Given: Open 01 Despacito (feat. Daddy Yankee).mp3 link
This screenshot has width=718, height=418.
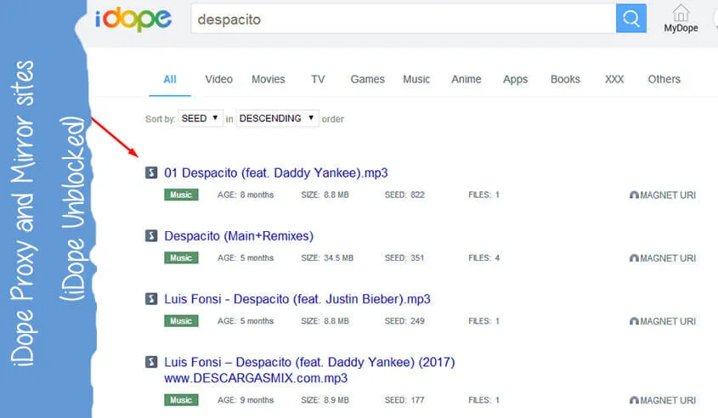Looking at the screenshot, I should click(x=276, y=172).
